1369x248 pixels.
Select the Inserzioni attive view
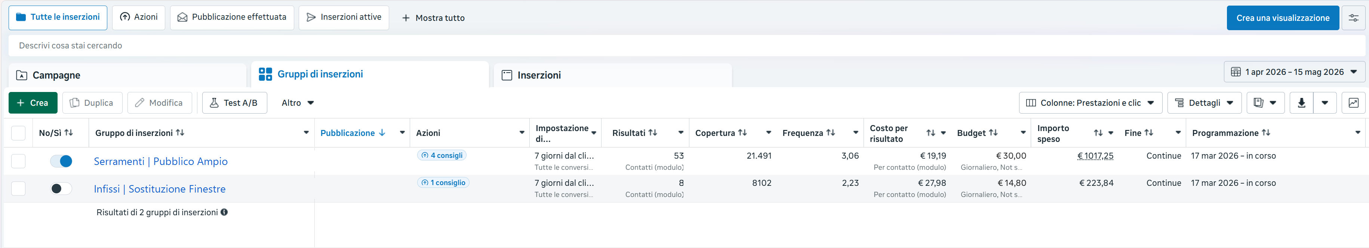coord(344,18)
